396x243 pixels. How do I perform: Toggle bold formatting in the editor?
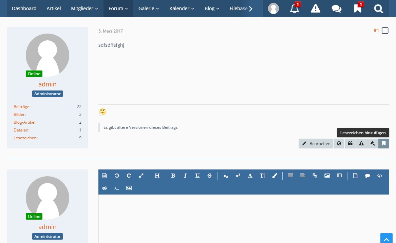point(173,176)
